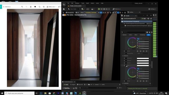The image size is (169, 95).
Task: Toggle the Offset override checkbox above Midtones
Action: click(126, 51)
